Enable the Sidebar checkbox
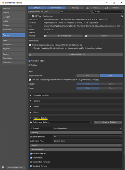 click(30, 65)
